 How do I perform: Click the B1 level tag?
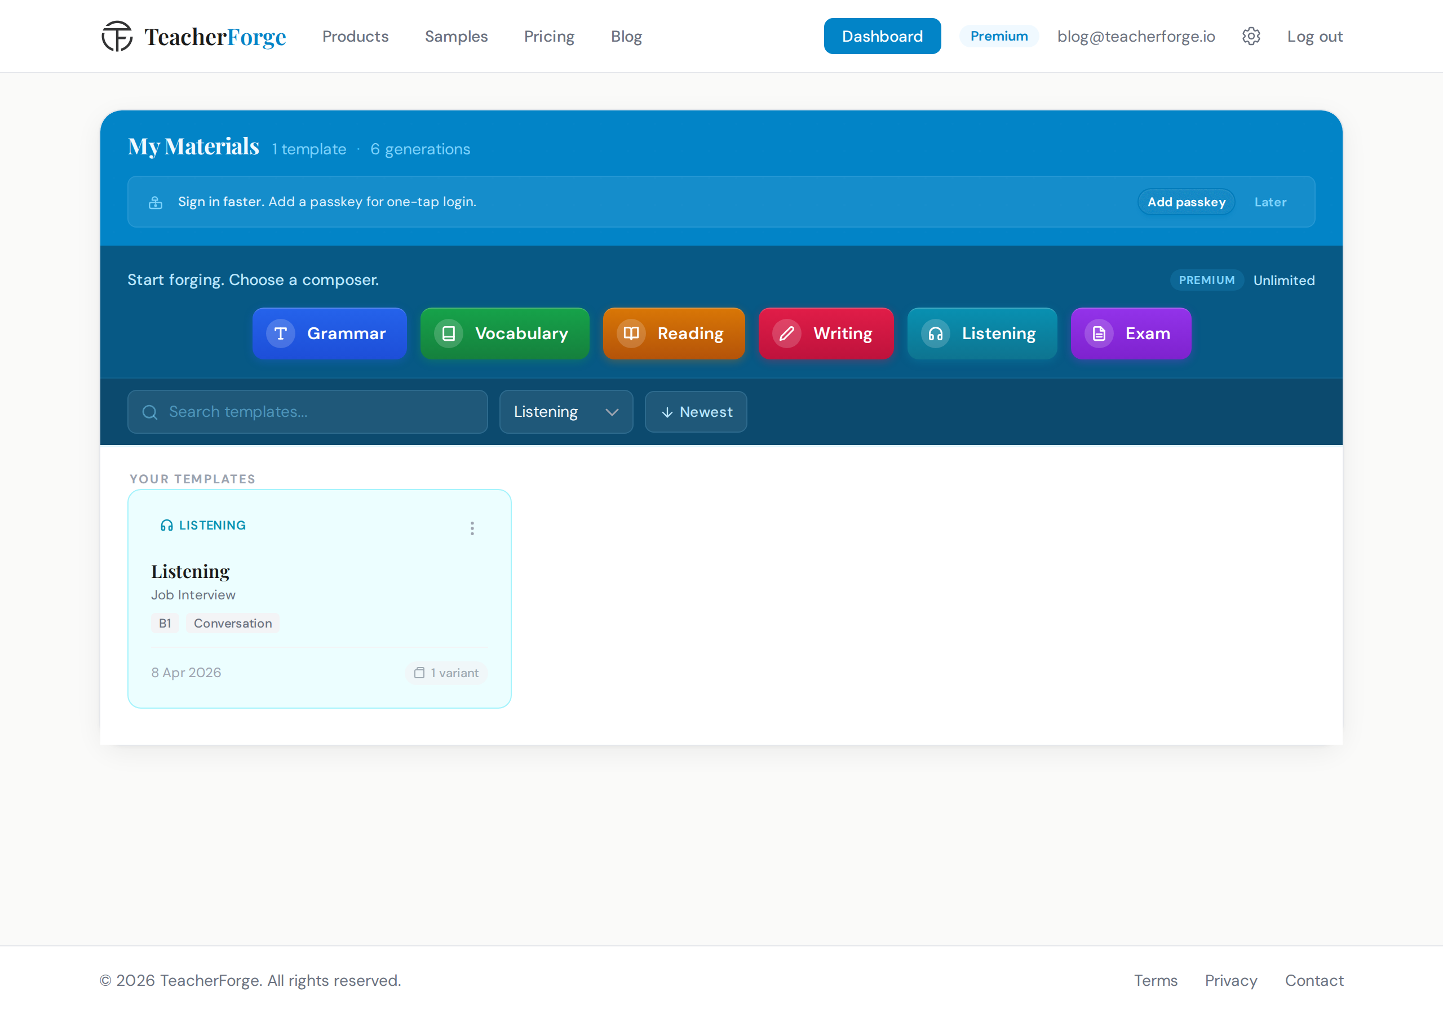pos(165,624)
